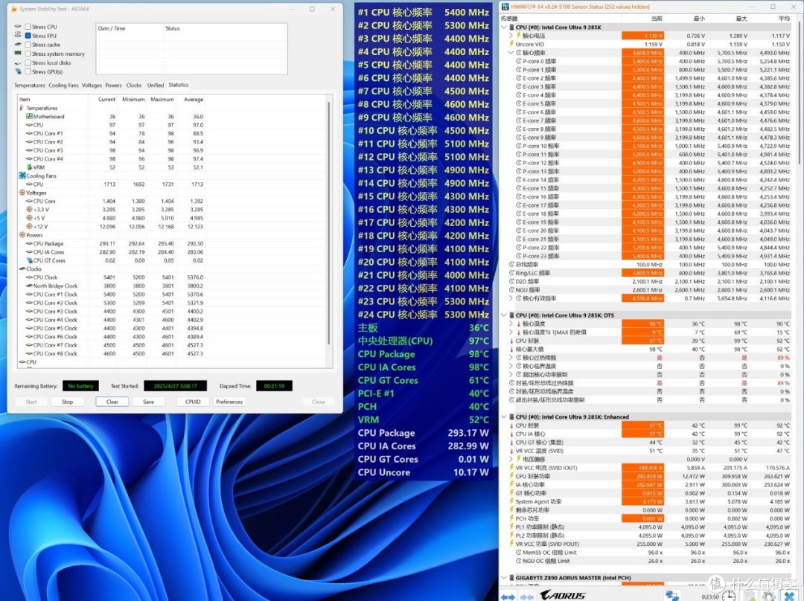This screenshot has height=601, width=804.
Task: Click the FPU icon beside Stress FPU
Action: pyautogui.click(x=19, y=36)
